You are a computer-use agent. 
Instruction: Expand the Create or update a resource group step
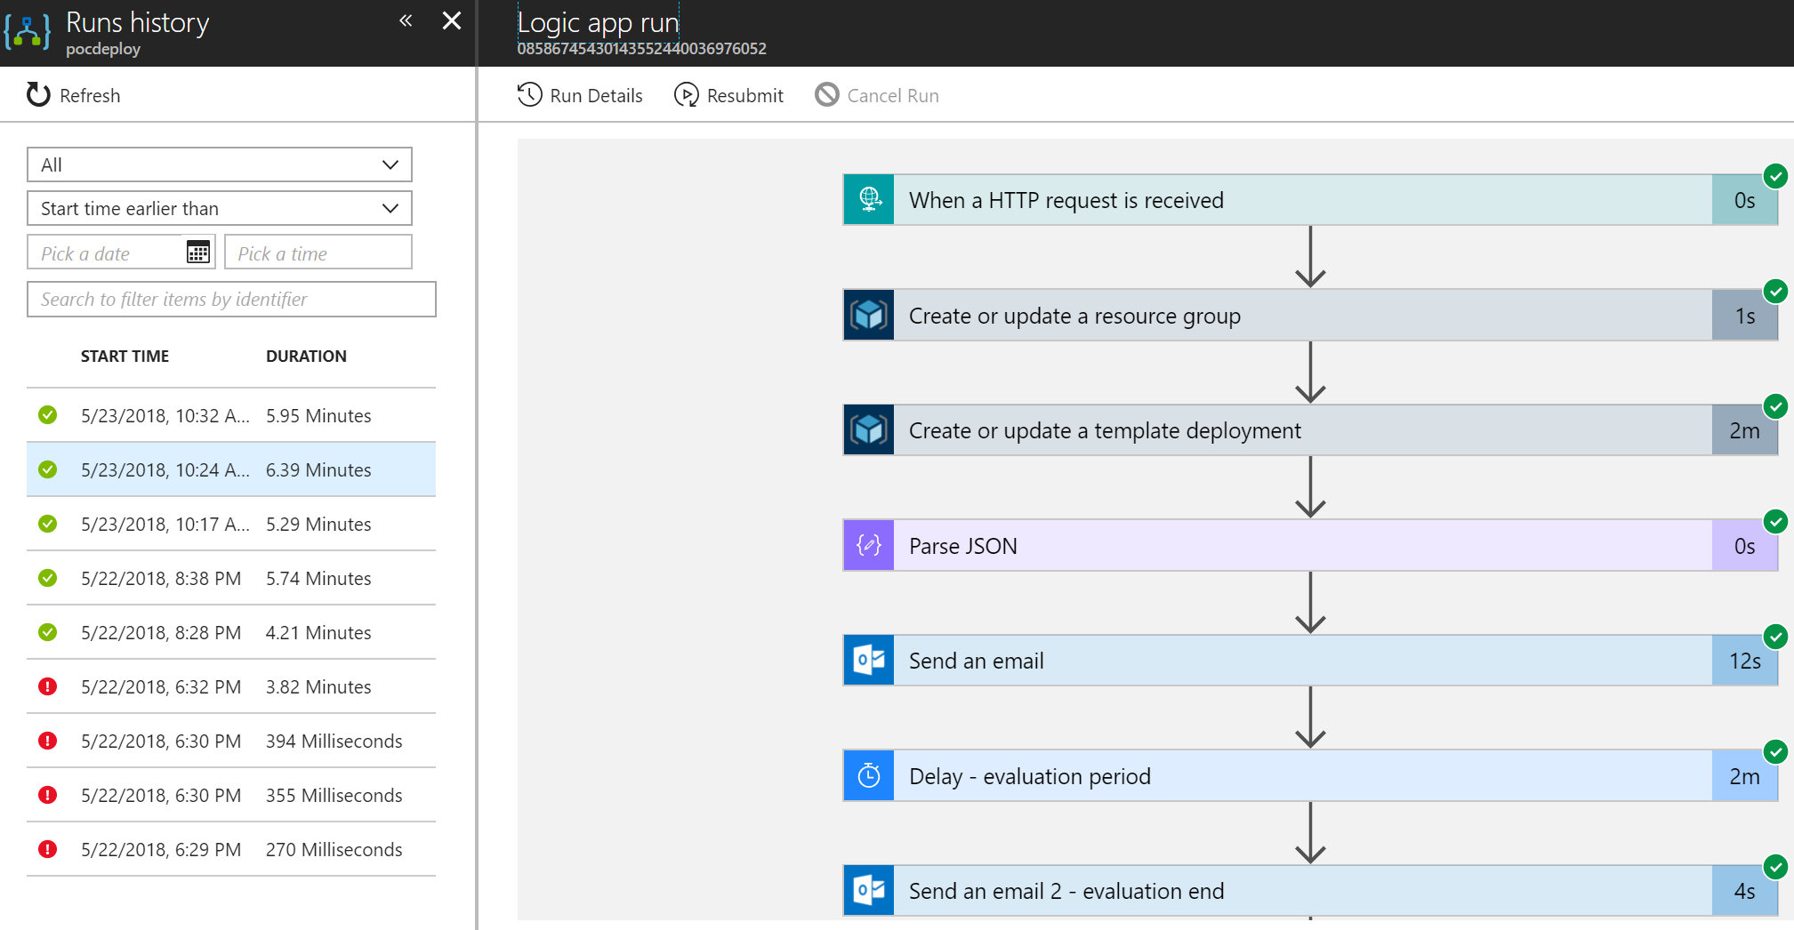click(1310, 316)
